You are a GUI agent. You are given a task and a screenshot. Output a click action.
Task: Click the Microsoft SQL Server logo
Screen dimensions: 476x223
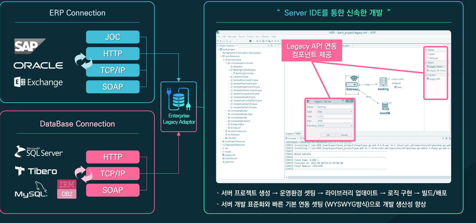[39, 151]
